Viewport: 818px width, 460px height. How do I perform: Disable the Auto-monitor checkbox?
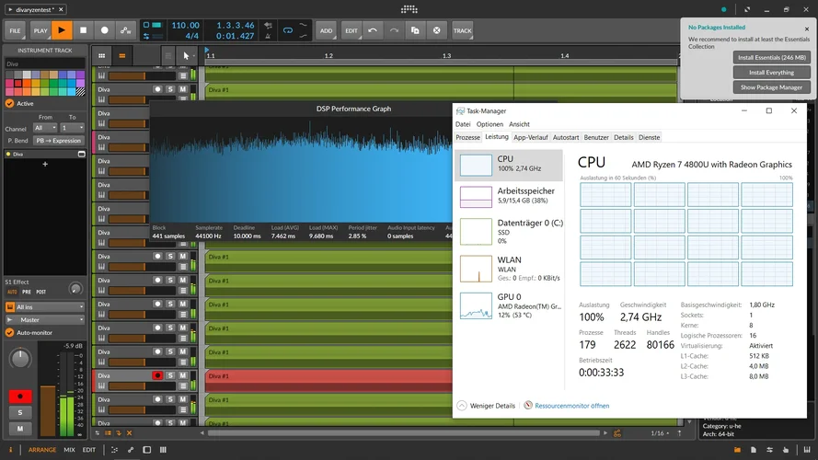pyautogui.click(x=10, y=332)
